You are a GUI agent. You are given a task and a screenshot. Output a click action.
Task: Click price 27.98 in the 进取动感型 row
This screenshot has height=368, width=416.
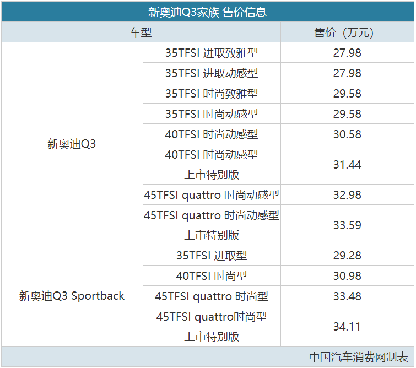347,73
